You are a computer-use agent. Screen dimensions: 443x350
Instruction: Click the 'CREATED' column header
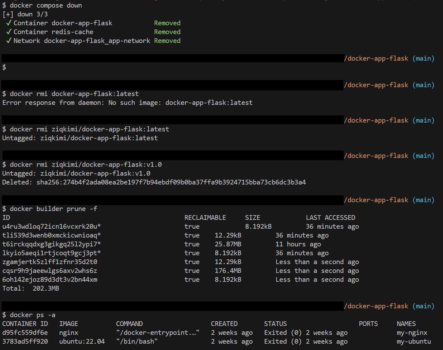pos(224,324)
